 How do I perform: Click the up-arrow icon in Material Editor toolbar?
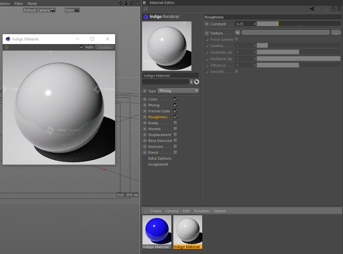pos(326,9)
